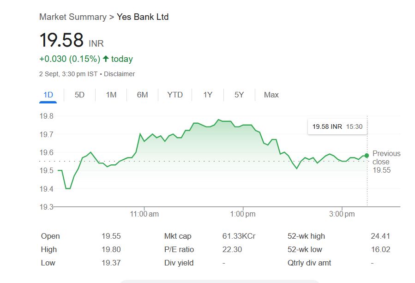415x283 pixels.
Task: Click the 1:00 pm axis label
Action: [243, 214]
